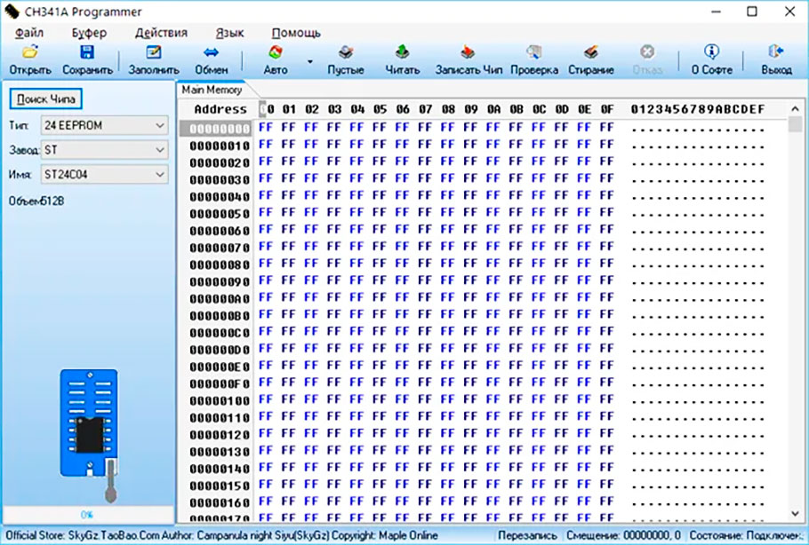The height and width of the screenshot is (545, 809).
Task: Click last FF byte in row 00000080
Action: click(x=607, y=264)
